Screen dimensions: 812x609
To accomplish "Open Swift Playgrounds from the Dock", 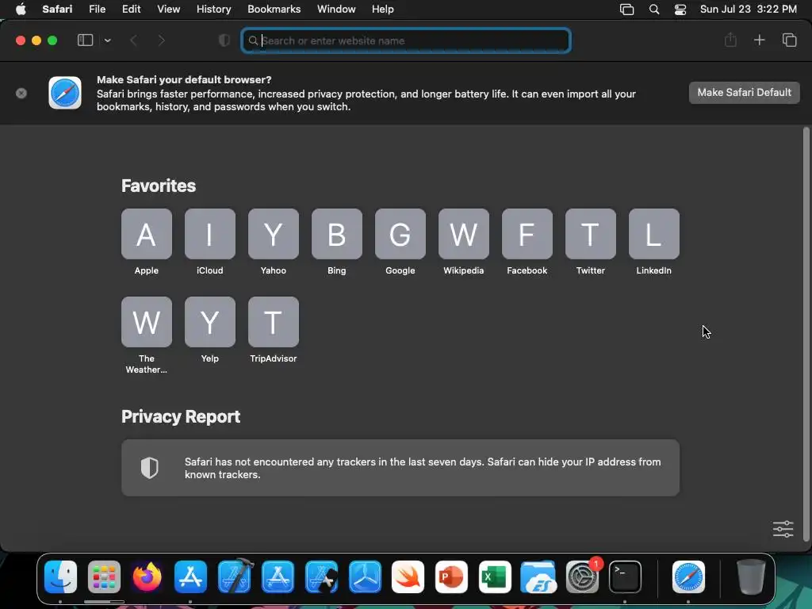I will pyautogui.click(x=408, y=577).
